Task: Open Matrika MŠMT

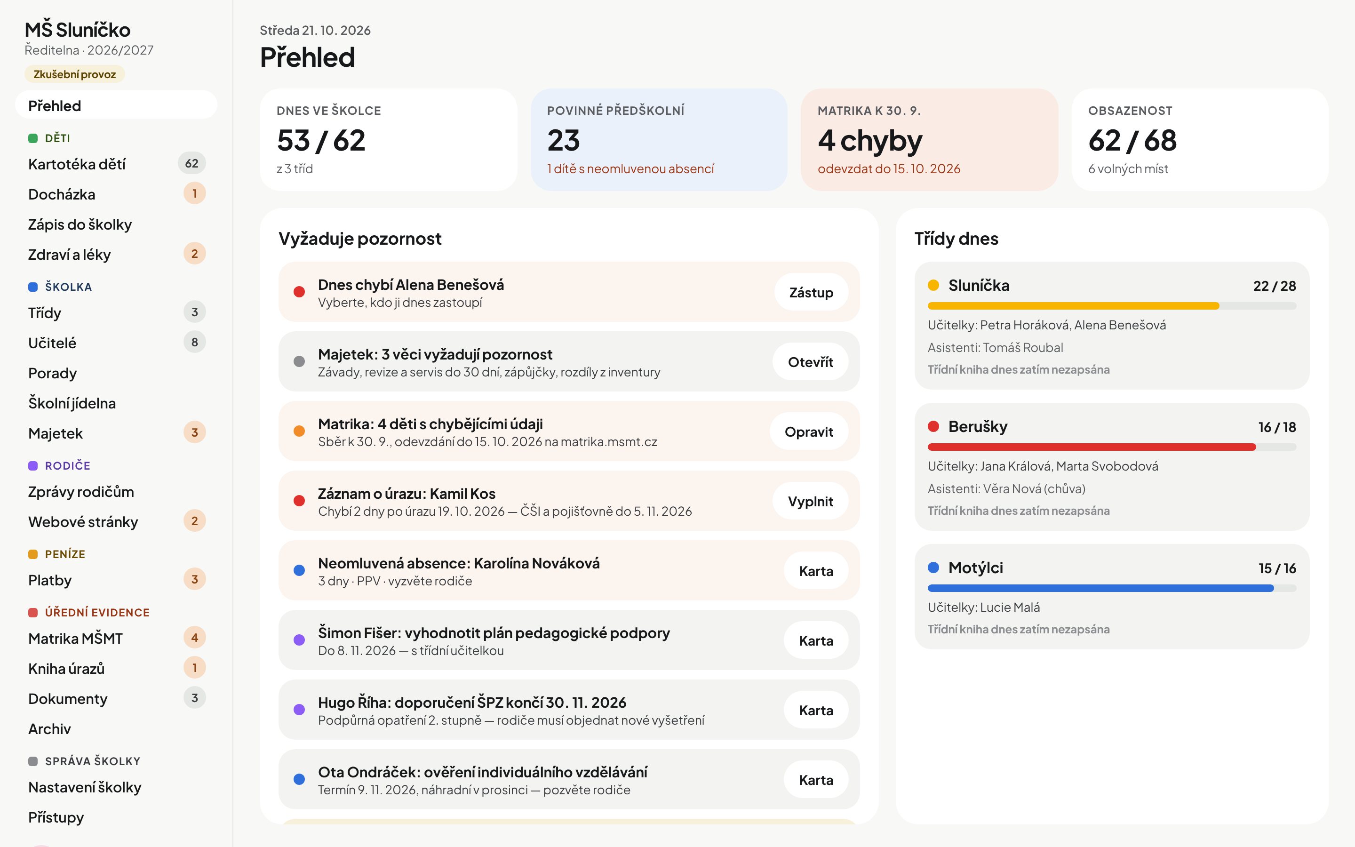Action: pos(116,638)
